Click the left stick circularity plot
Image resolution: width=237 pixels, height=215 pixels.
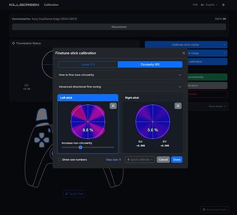88,122
